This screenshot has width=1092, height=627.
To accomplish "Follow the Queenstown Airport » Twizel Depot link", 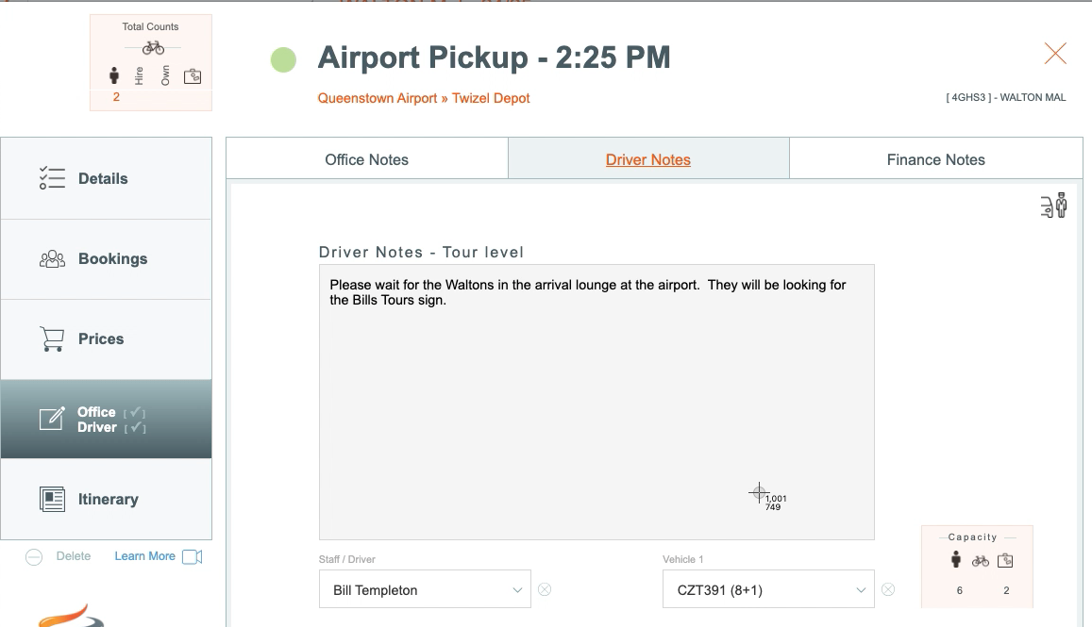I will pyautogui.click(x=424, y=98).
